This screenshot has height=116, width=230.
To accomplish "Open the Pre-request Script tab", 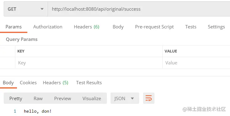I will tap(154, 27).
